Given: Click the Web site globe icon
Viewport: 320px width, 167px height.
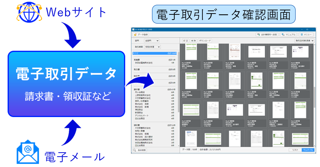Looking at the screenshot, I should point(29,12).
